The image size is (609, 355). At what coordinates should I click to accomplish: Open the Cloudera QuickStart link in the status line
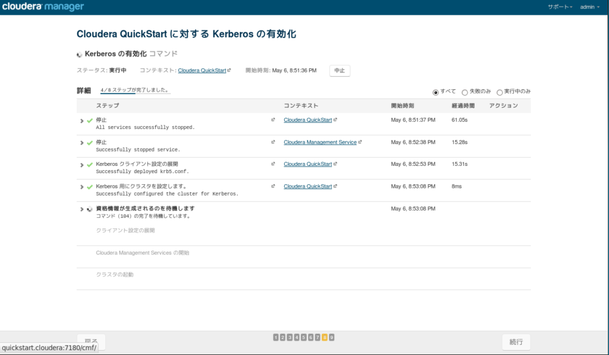tap(202, 70)
